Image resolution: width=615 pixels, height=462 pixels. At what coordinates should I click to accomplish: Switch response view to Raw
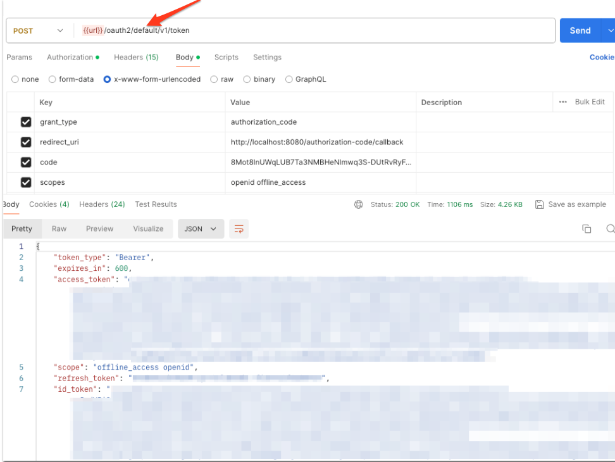click(59, 229)
